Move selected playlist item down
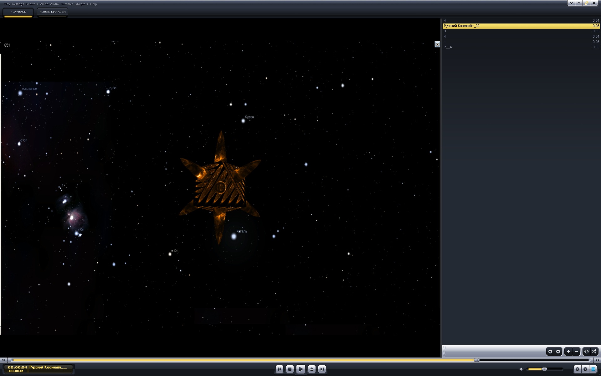The image size is (601, 376). click(550, 352)
